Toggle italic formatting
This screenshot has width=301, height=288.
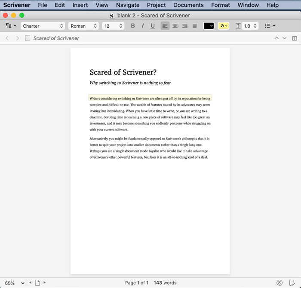click(x=143, y=26)
